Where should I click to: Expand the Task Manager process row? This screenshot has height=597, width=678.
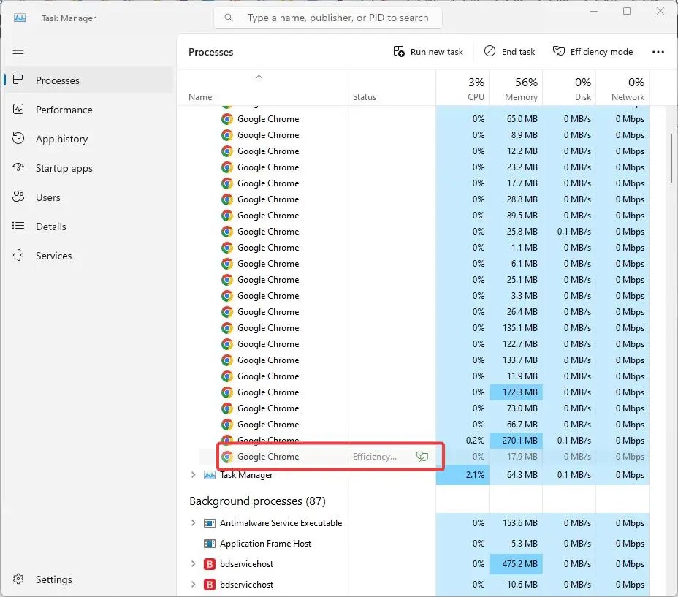click(x=194, y=474)
